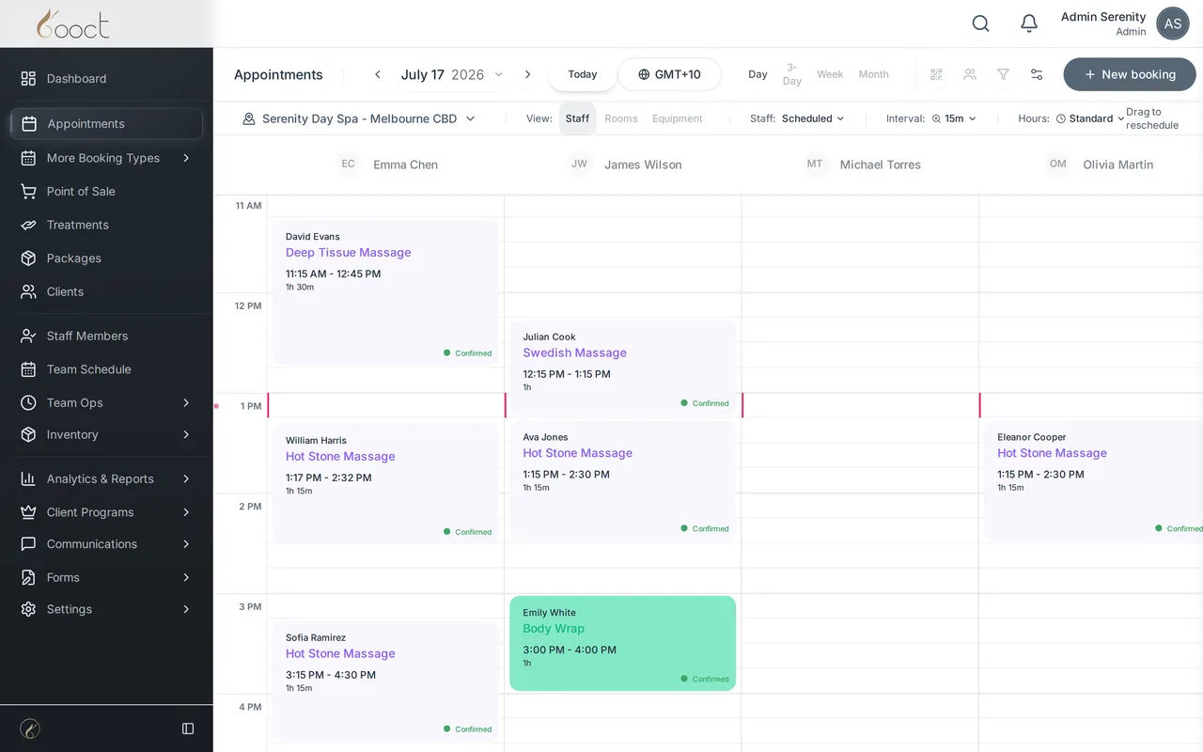Switch calendar to Day view
This screenshot has width=1203, height=752.
tap(758, 74)
